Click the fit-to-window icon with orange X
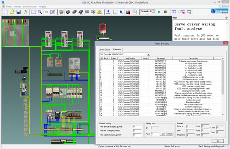The width and height of the screenshot is (230, 149). tap(53, 12)
